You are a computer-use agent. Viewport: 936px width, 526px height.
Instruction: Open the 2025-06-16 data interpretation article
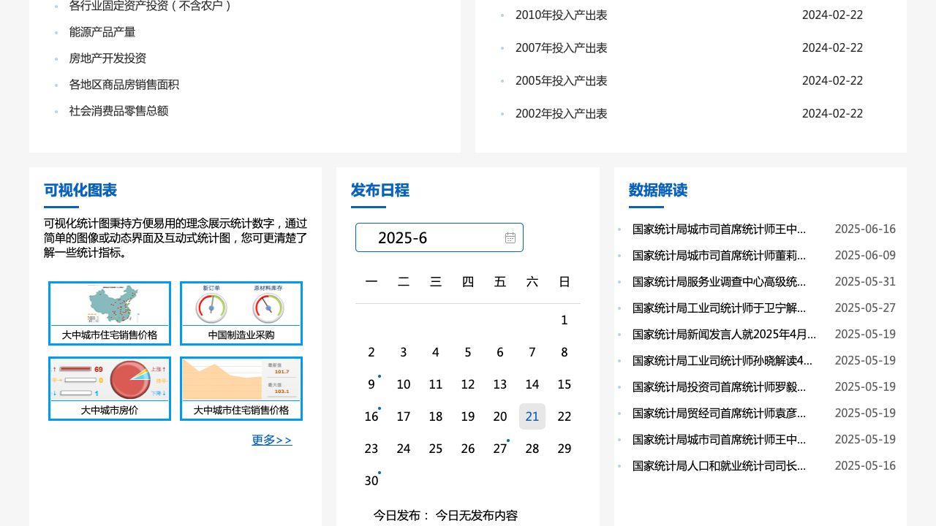719,229
